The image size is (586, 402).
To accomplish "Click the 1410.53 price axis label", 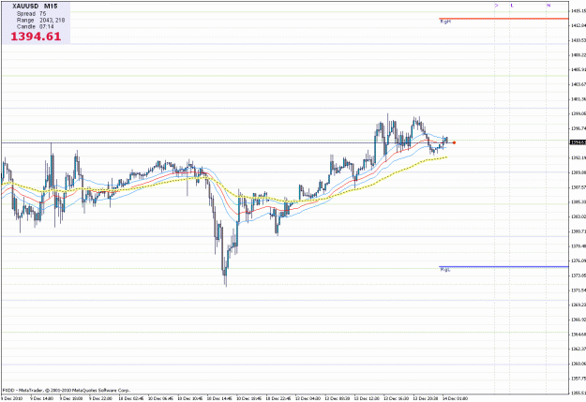I will 578,40.
